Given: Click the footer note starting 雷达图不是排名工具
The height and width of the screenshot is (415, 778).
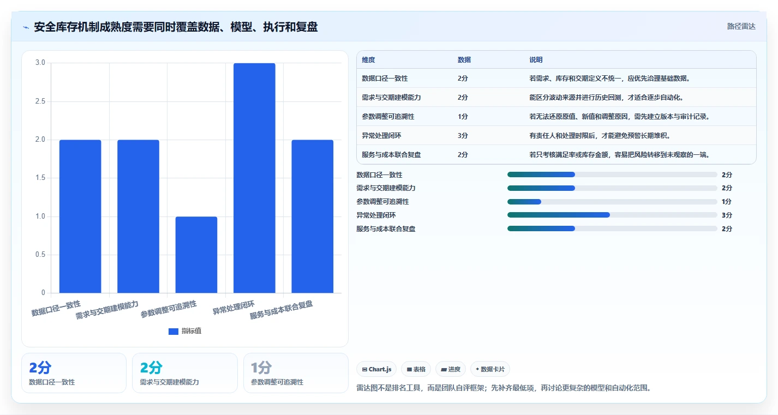Looking at the screenshot, I should coord(504,388).
